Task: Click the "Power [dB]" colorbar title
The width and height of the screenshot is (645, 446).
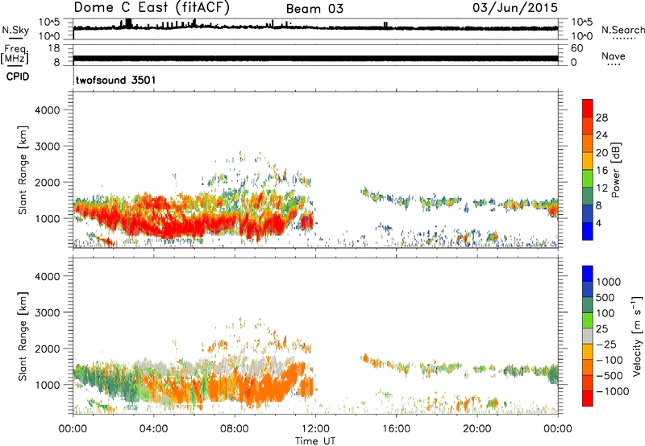Action: click(x=615, y=170)
